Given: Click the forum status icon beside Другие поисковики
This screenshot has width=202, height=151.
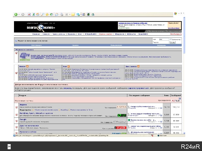Looking at the screenshot, I should pos(17,127).
